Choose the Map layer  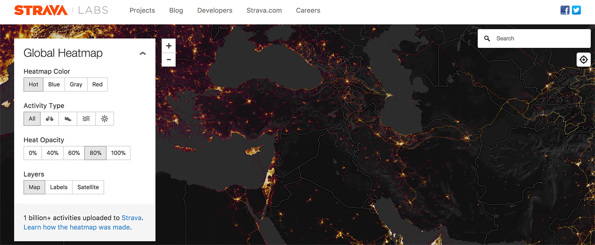point(34,187)
